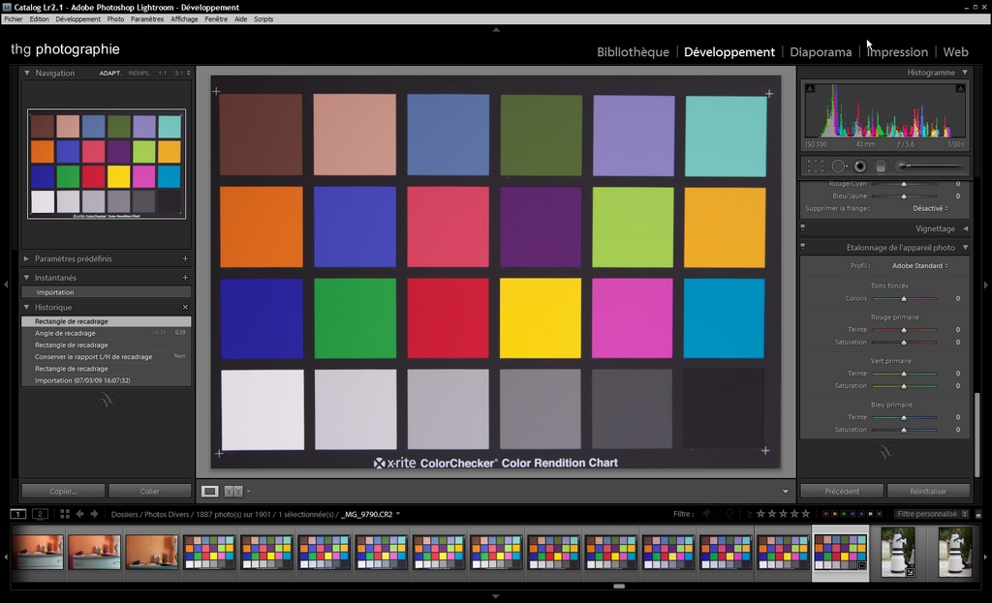The image size is (992, 603).
Task: Filter by green color label
Action: [844, 514]
